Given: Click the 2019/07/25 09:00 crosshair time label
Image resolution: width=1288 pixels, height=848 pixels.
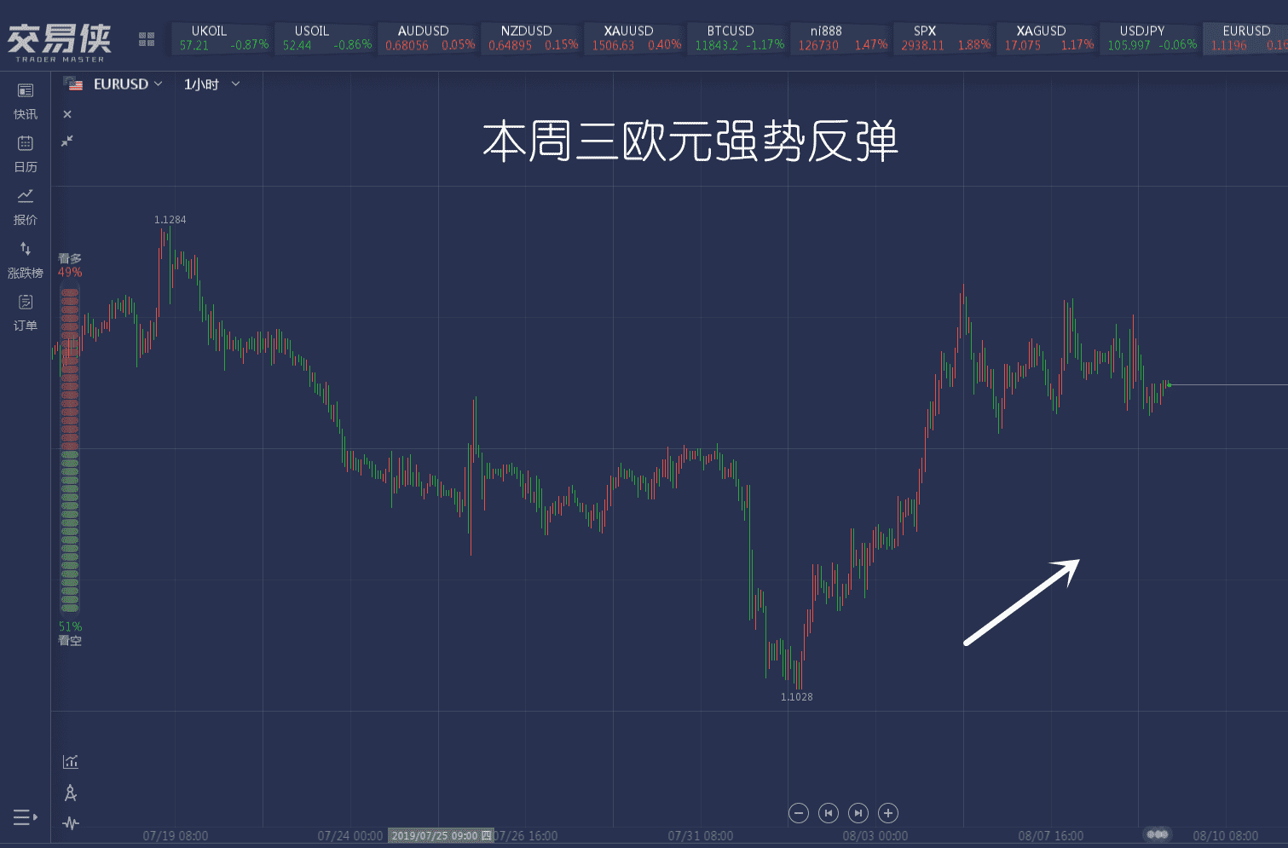Looking at the screenshot, I should coord(441,836).
